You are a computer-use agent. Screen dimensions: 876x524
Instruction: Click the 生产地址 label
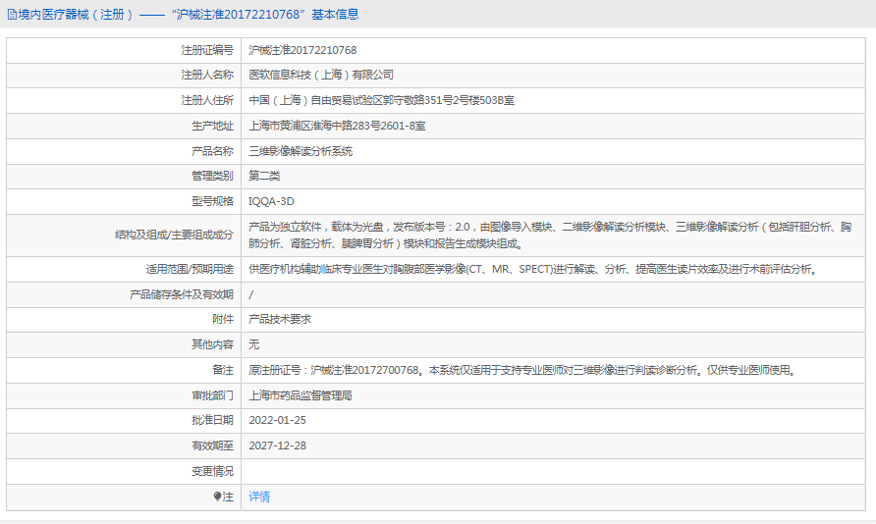pos(212,127)
